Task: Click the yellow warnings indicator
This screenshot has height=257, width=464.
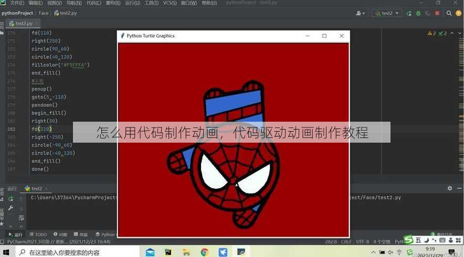Action: [x=432, y=34]
